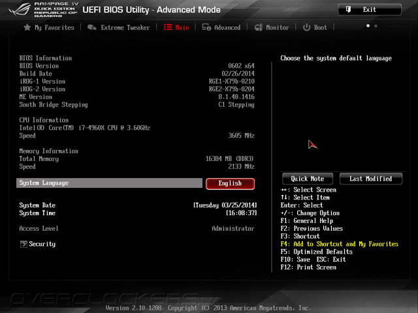Image resolution: width=418 pixels, height=313 pixels.
Task: Click the CPU Information heading
Action: 44,120
